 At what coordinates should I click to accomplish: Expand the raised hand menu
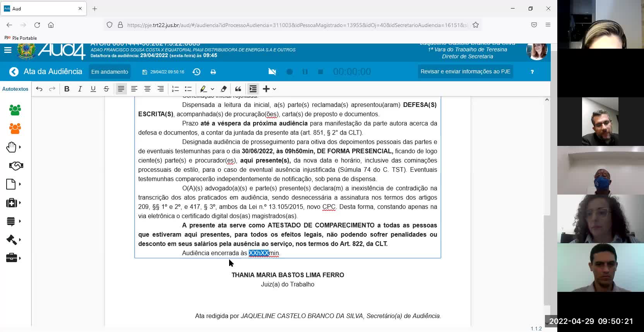[x=14, y=147]
